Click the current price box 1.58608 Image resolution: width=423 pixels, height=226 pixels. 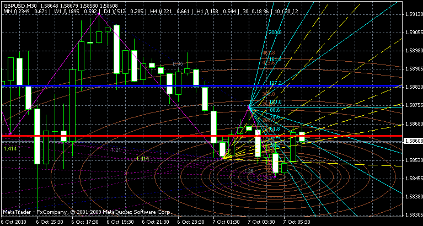coord(413,141)
